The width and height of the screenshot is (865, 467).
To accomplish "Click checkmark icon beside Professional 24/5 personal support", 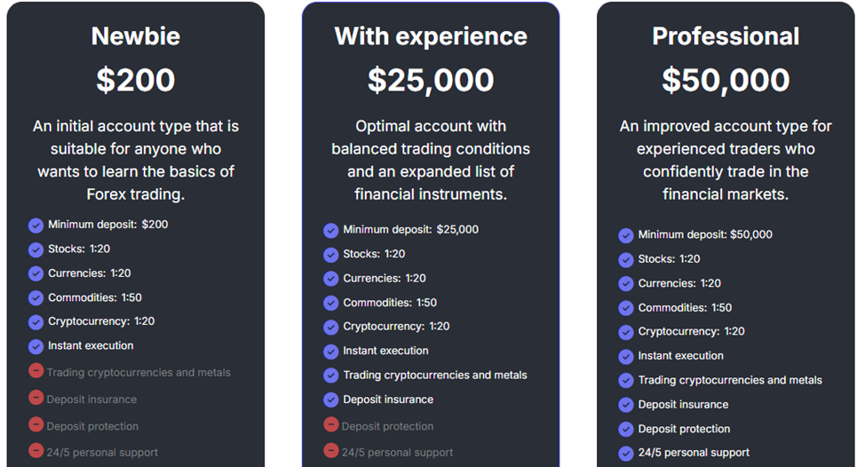I will [626, 453].
